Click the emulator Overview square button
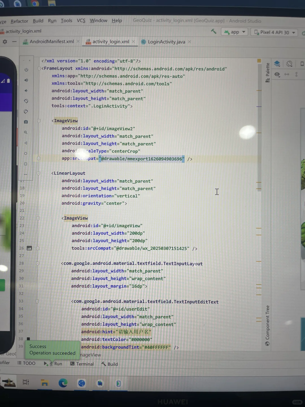This screenshot has width=305, height=407. (26, 164)
